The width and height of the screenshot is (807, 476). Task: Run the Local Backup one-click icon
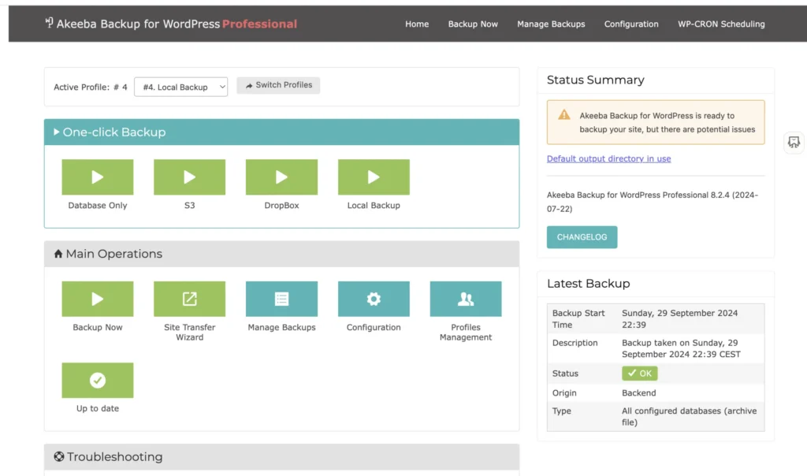pos(374,177)
